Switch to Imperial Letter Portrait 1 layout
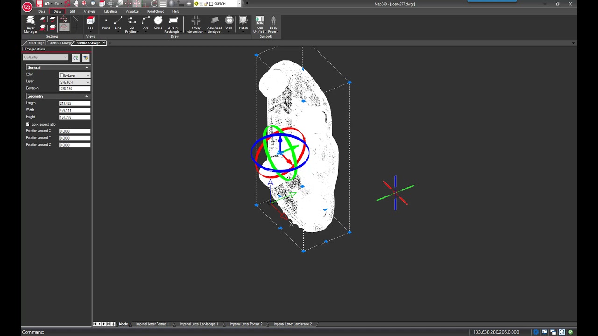Screen dimensions: 598x336 click(152, 324)
